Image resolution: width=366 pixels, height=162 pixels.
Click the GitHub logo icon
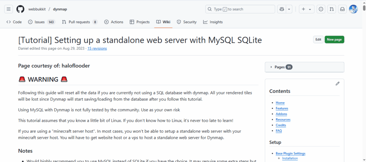click(20, 9)
